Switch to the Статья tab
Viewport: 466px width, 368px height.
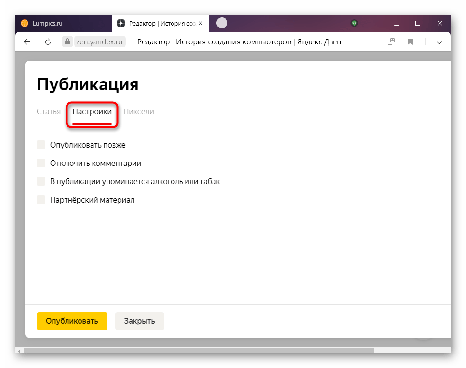[49, 111]
